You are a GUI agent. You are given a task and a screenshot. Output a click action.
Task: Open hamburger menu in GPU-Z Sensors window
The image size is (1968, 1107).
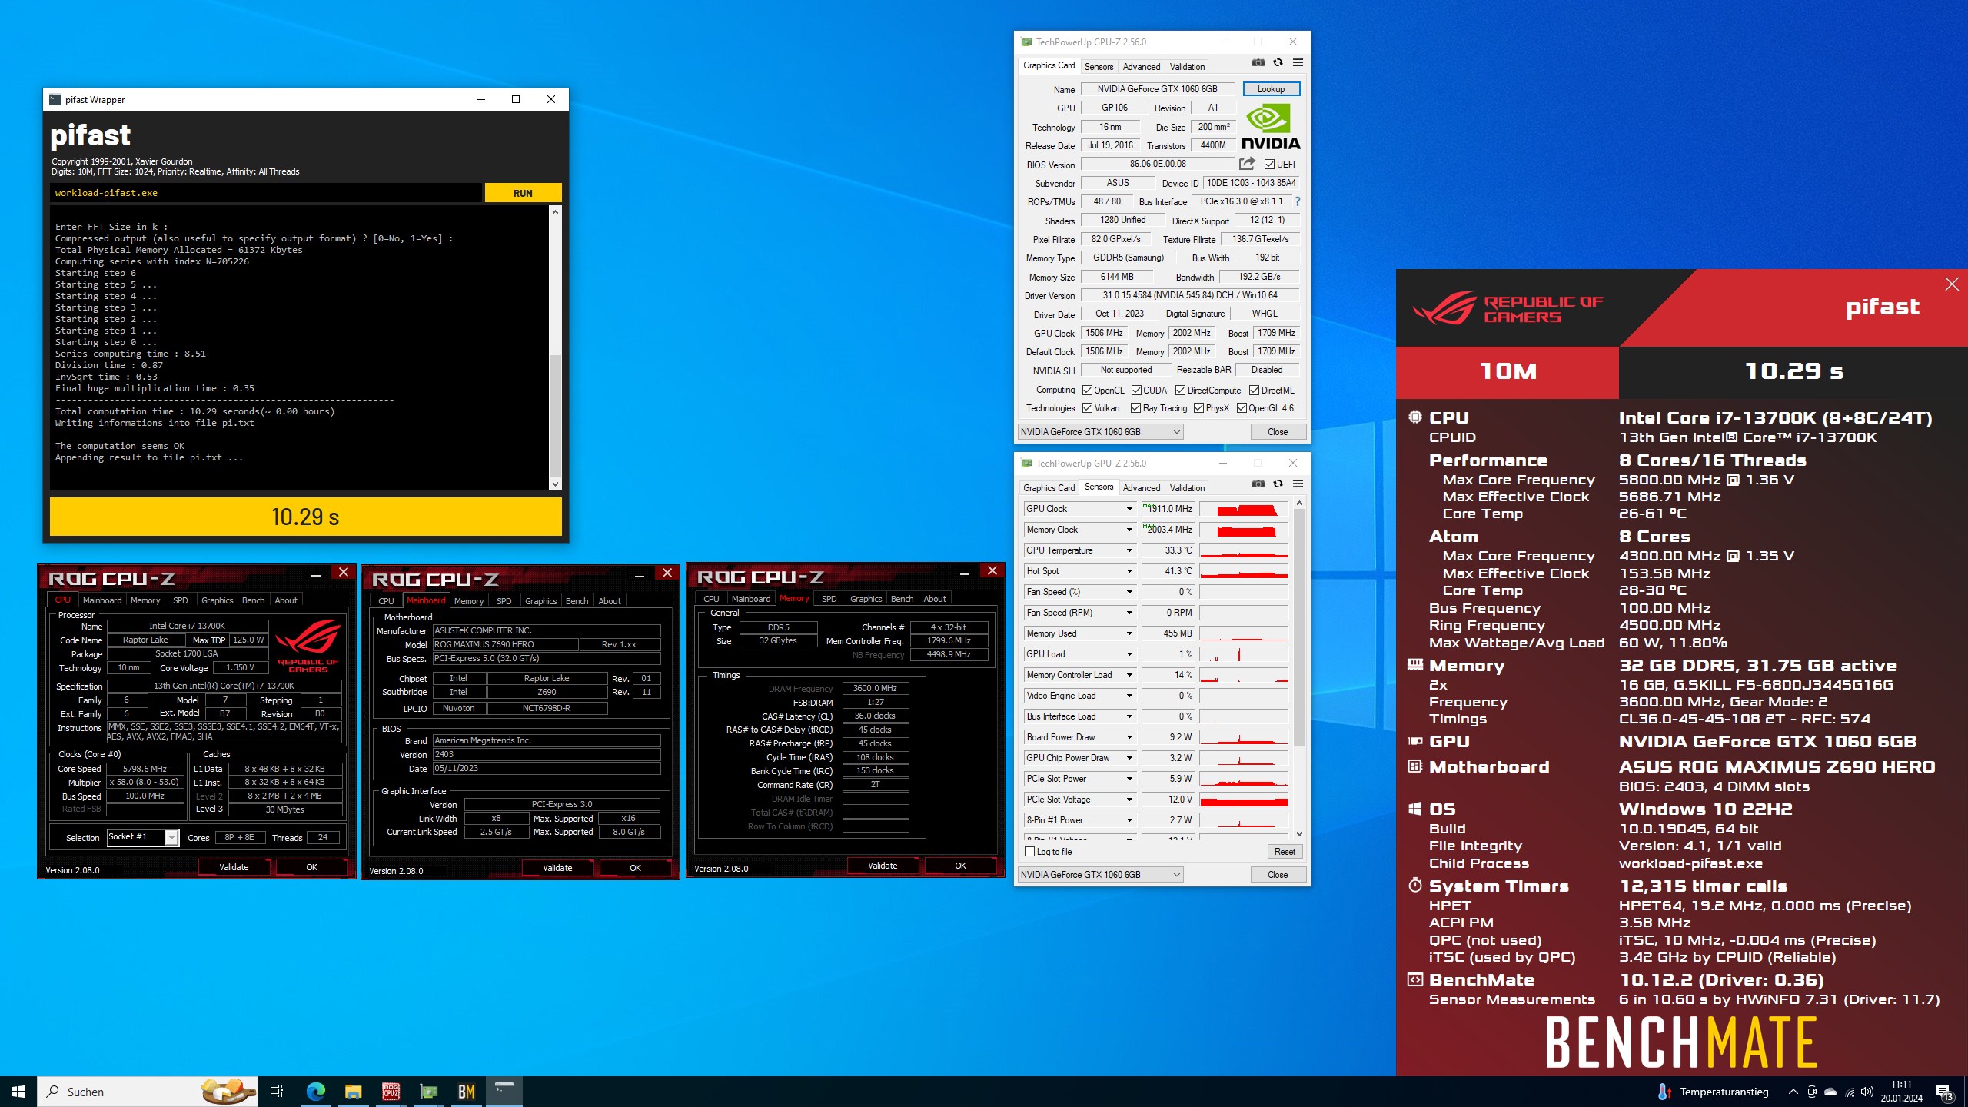click(x=1298, y=484)
